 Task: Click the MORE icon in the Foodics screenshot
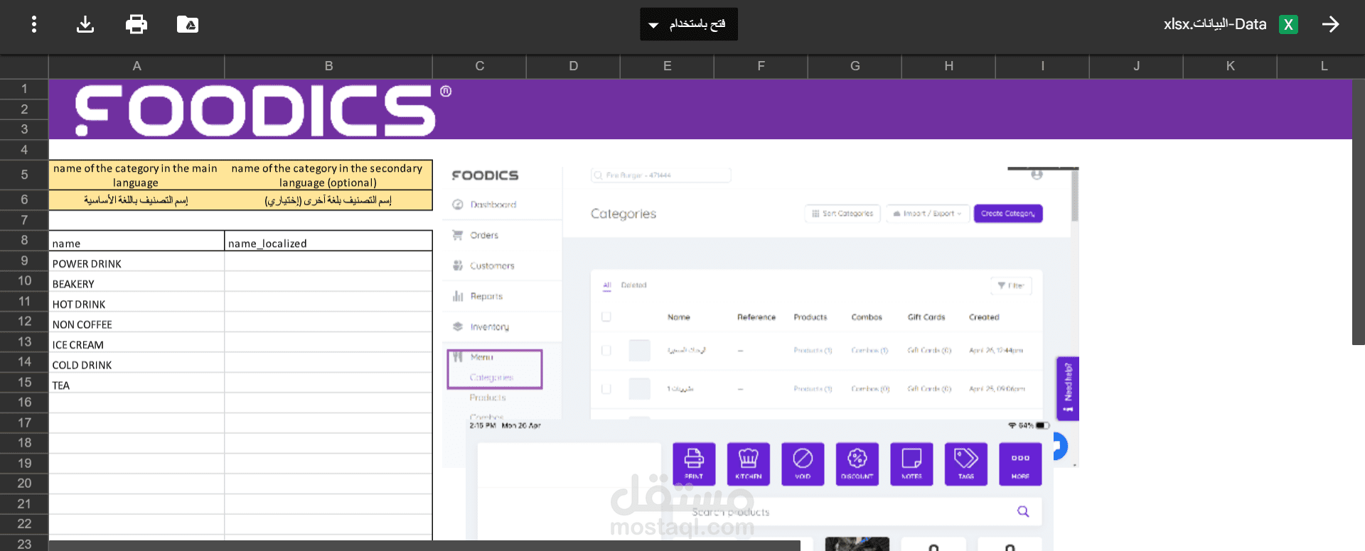(x=1020, y=464)
